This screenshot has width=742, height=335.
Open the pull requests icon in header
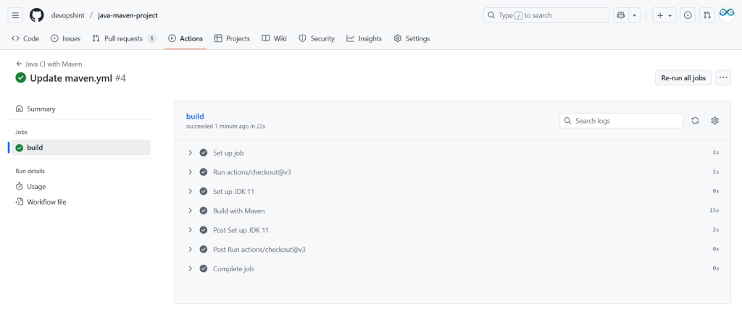click(707, 15)
